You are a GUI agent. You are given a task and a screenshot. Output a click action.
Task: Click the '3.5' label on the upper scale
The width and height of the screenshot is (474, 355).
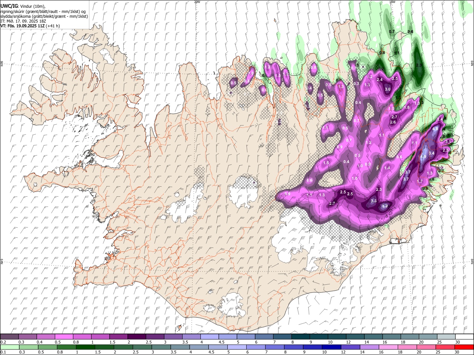pos(185,342)
